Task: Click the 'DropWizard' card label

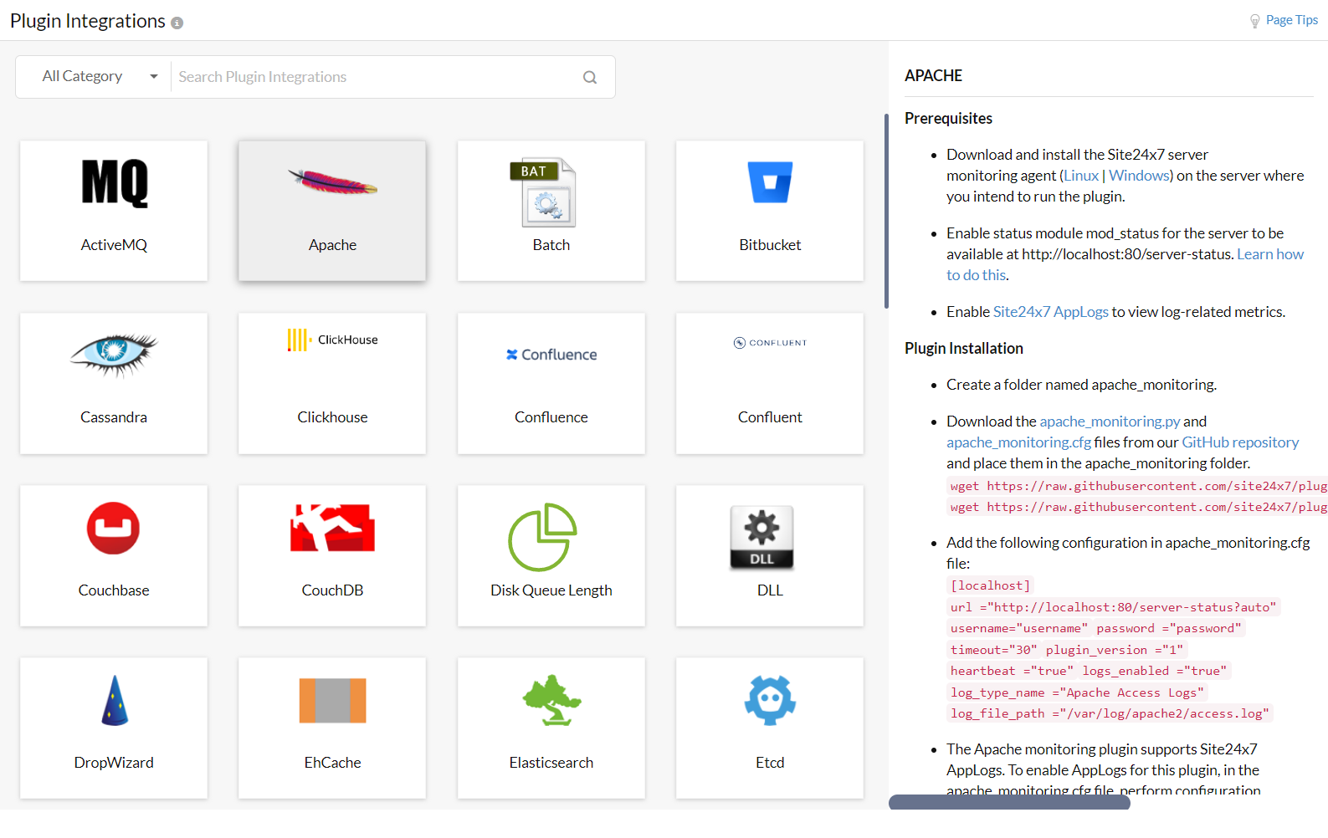Action: coord(114,763)
